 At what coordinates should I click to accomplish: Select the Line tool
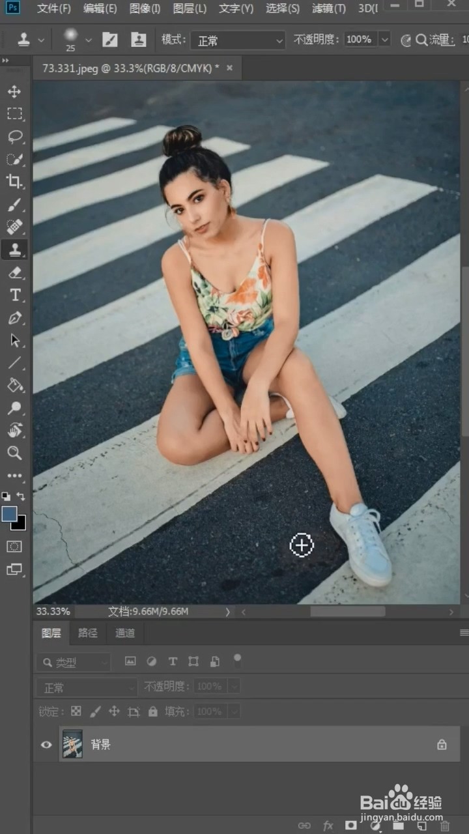pyautogui.click(x=14, y=363)
